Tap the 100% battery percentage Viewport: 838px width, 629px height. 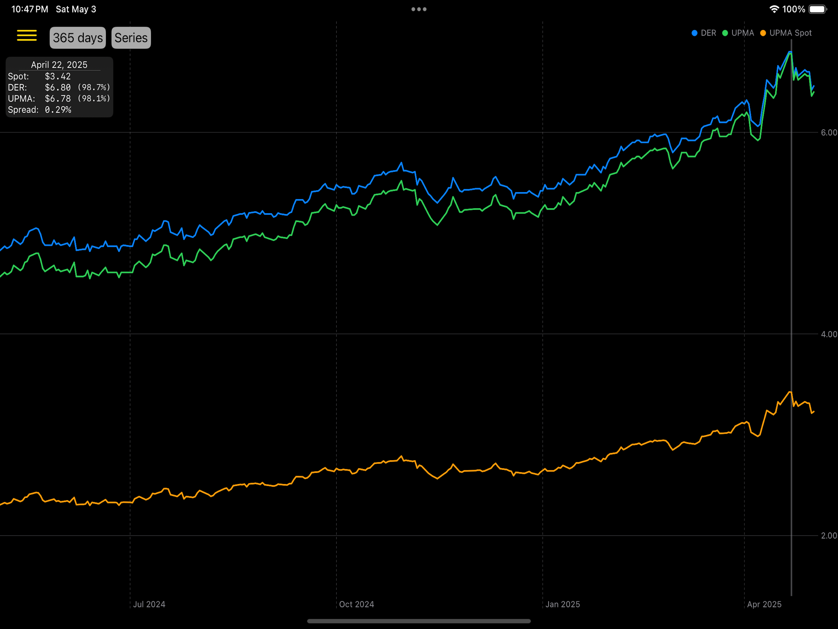(x=794, y=9)
